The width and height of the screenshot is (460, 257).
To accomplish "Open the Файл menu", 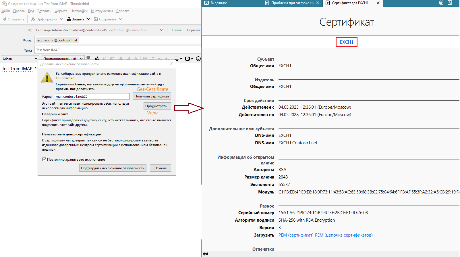I will (x=5, y=11).
